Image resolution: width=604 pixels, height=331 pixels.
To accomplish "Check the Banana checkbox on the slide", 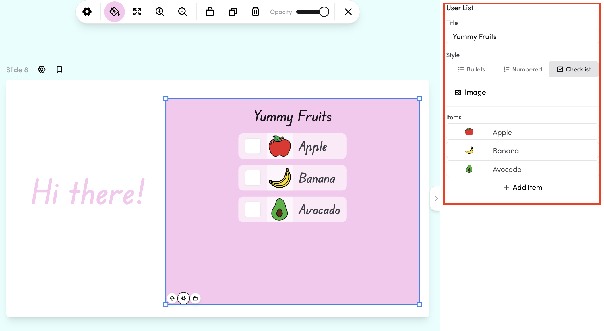I will click(x=253, y=178).
